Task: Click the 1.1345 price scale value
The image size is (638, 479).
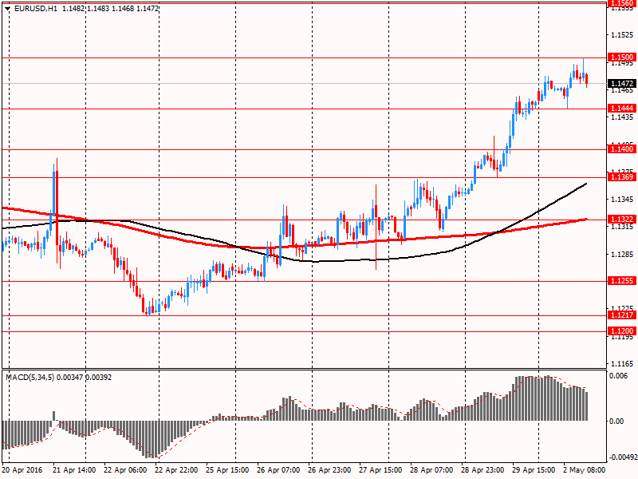Action: (622, 199)
